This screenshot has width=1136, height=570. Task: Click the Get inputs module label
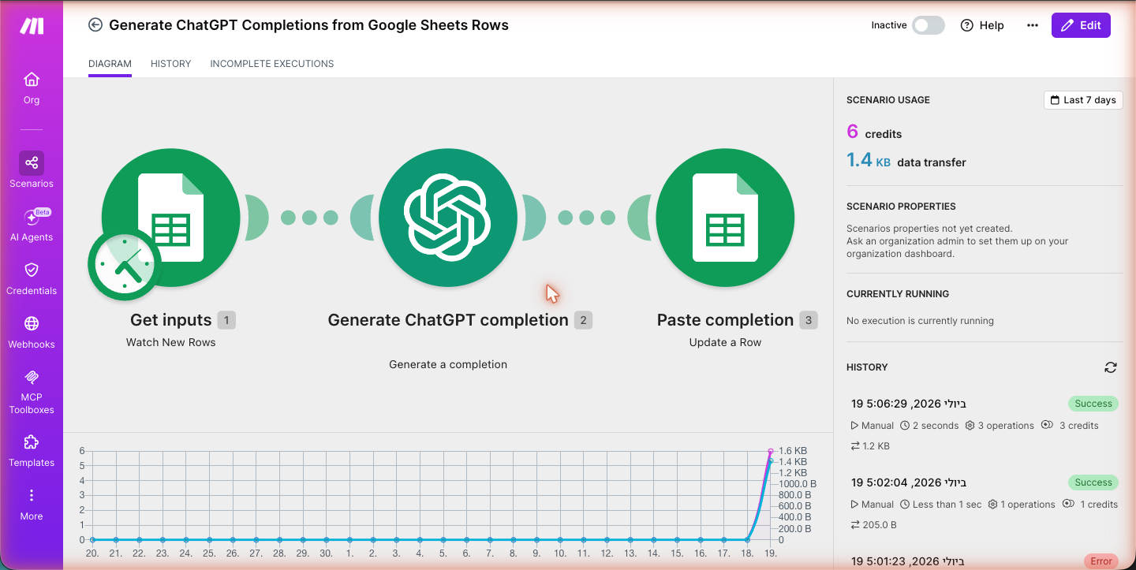[171, 320]
